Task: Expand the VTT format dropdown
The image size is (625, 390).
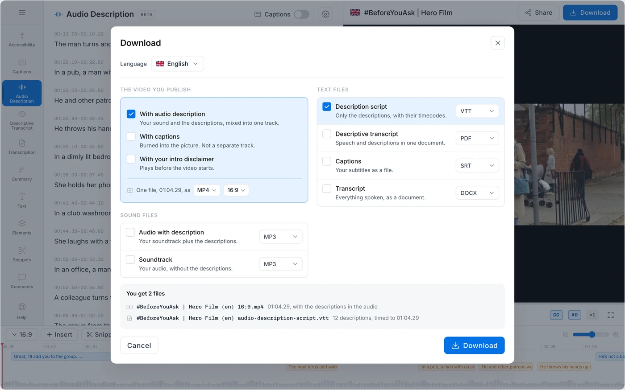Action: click(x=477, y=111)
